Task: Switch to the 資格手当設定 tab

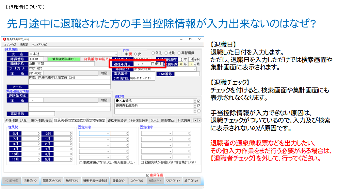Action: click(x=117, y=121)
